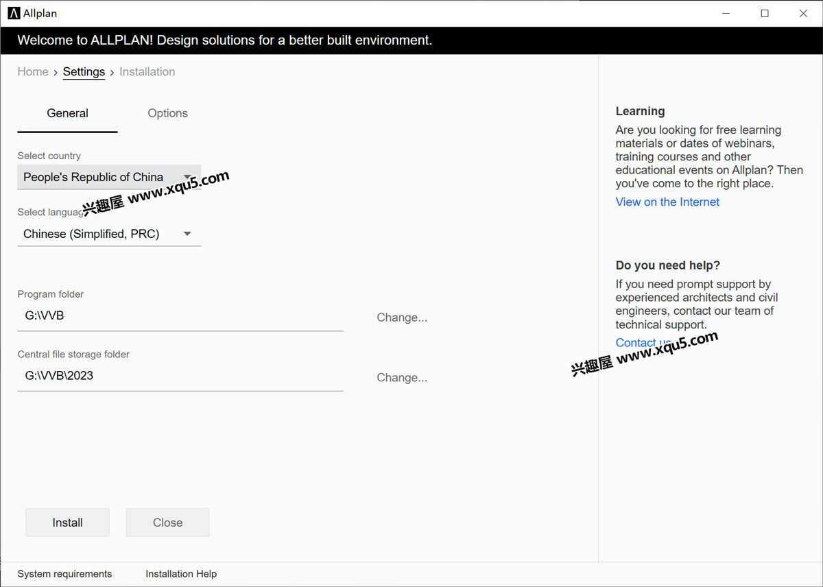This screenshot has height=587, width=823.
Task: Click the Installation breadcrumb
Action: point(147,72)
